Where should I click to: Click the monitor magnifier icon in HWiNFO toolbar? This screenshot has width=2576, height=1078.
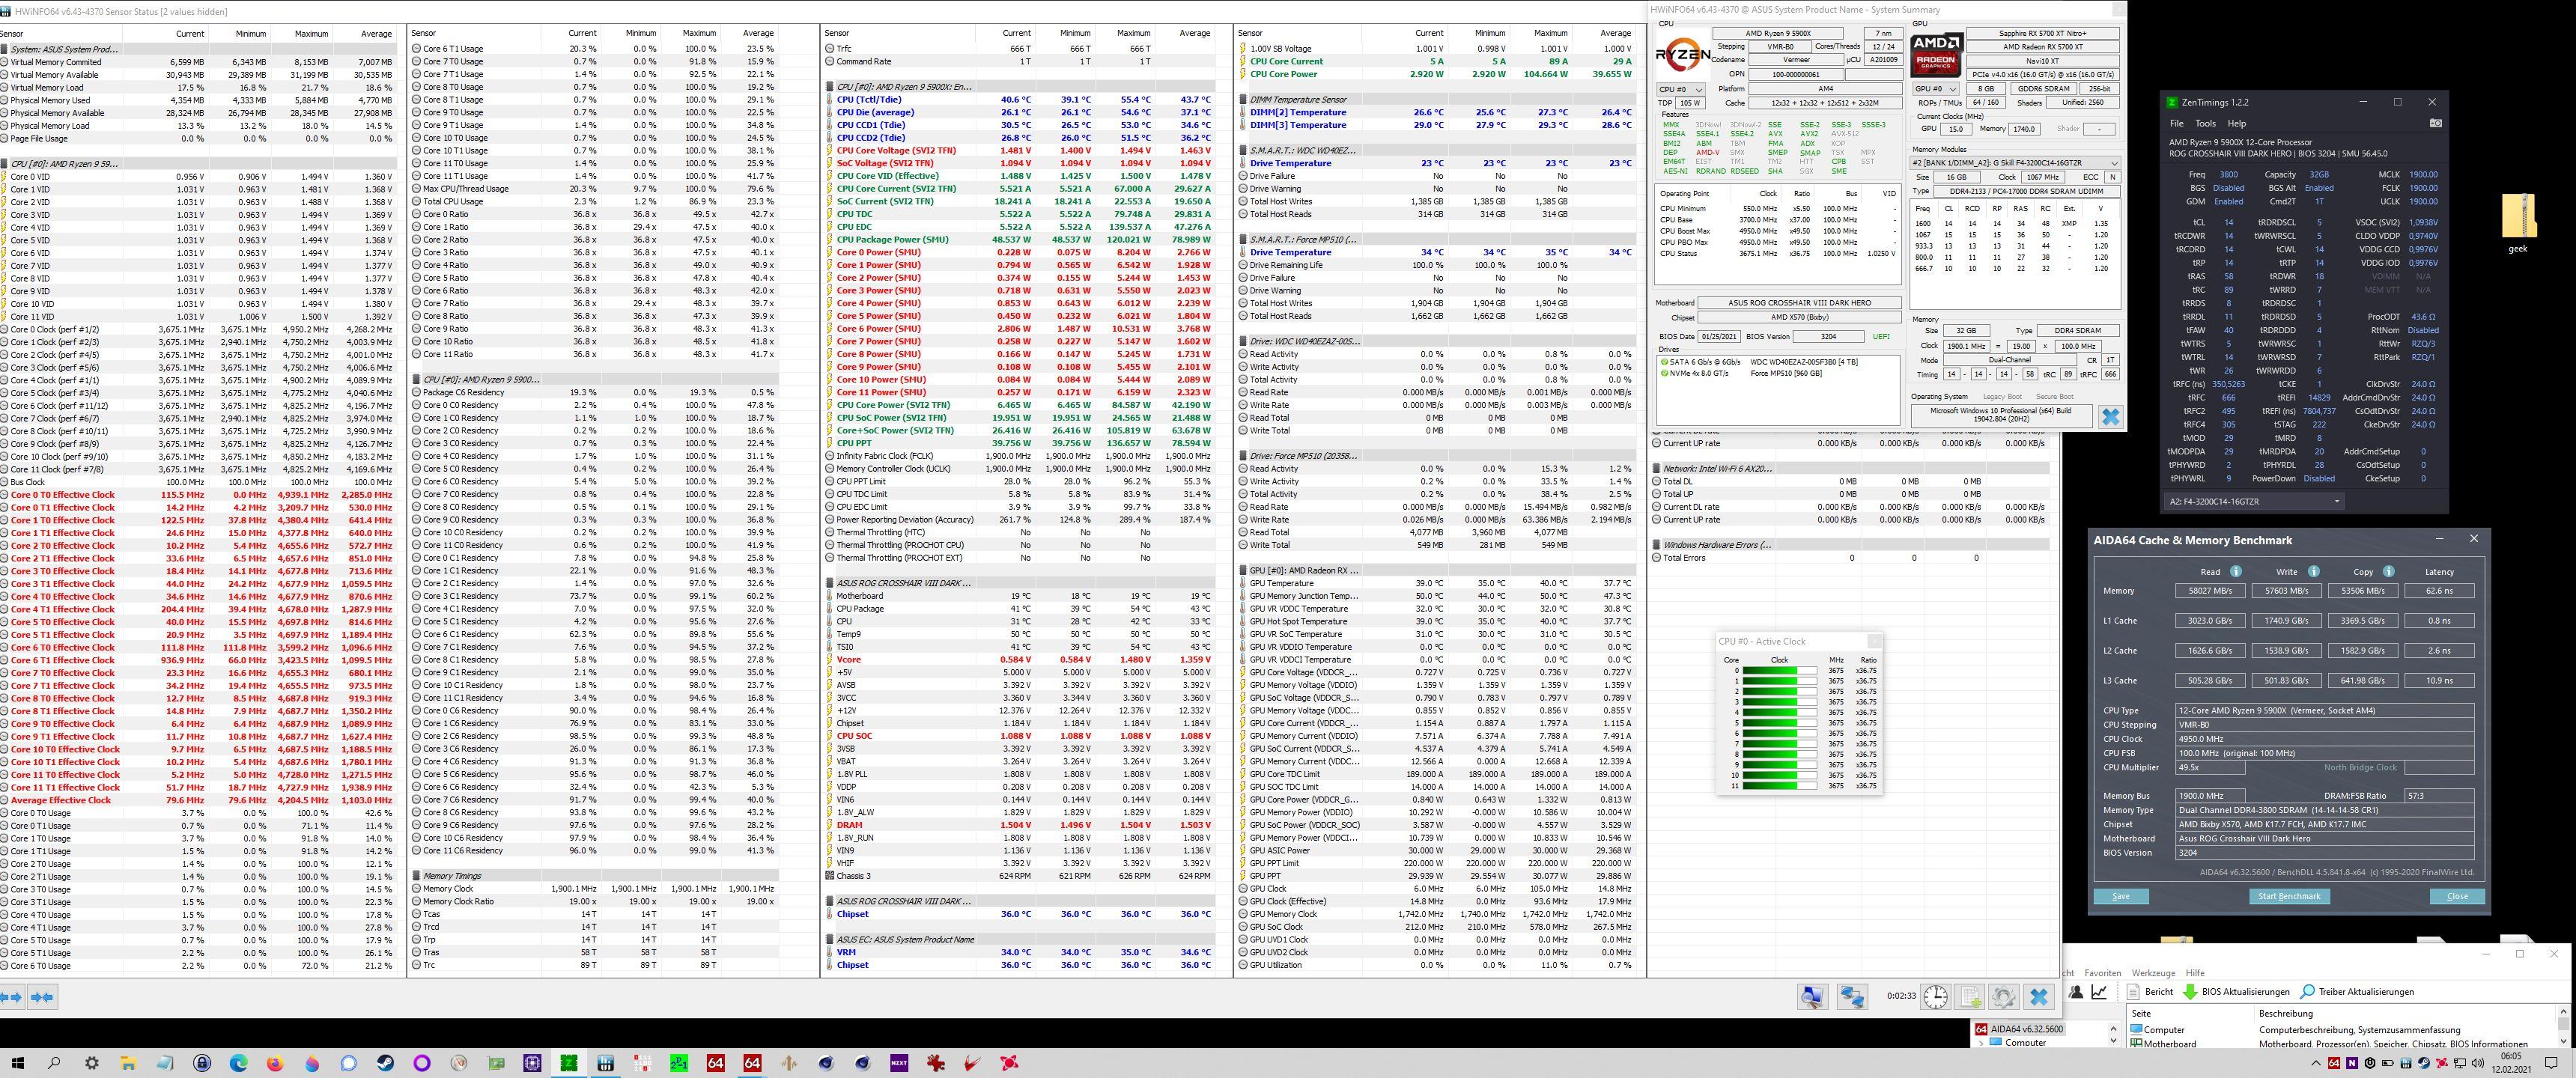[x=1812, y=997]
